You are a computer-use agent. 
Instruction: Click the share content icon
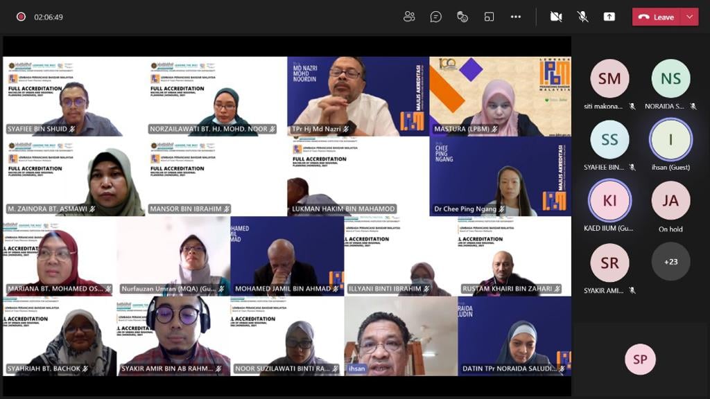click(609, 17)
